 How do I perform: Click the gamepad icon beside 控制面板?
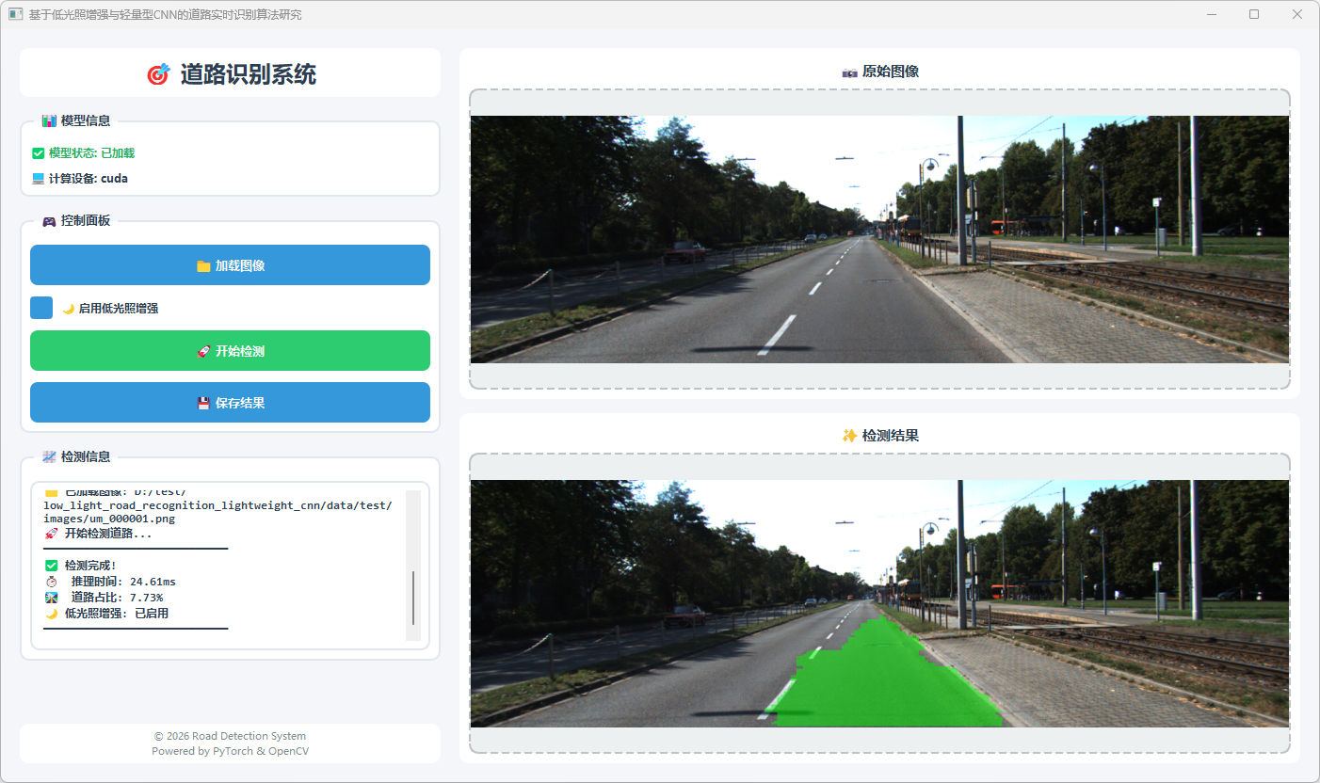tap(49, 220)
